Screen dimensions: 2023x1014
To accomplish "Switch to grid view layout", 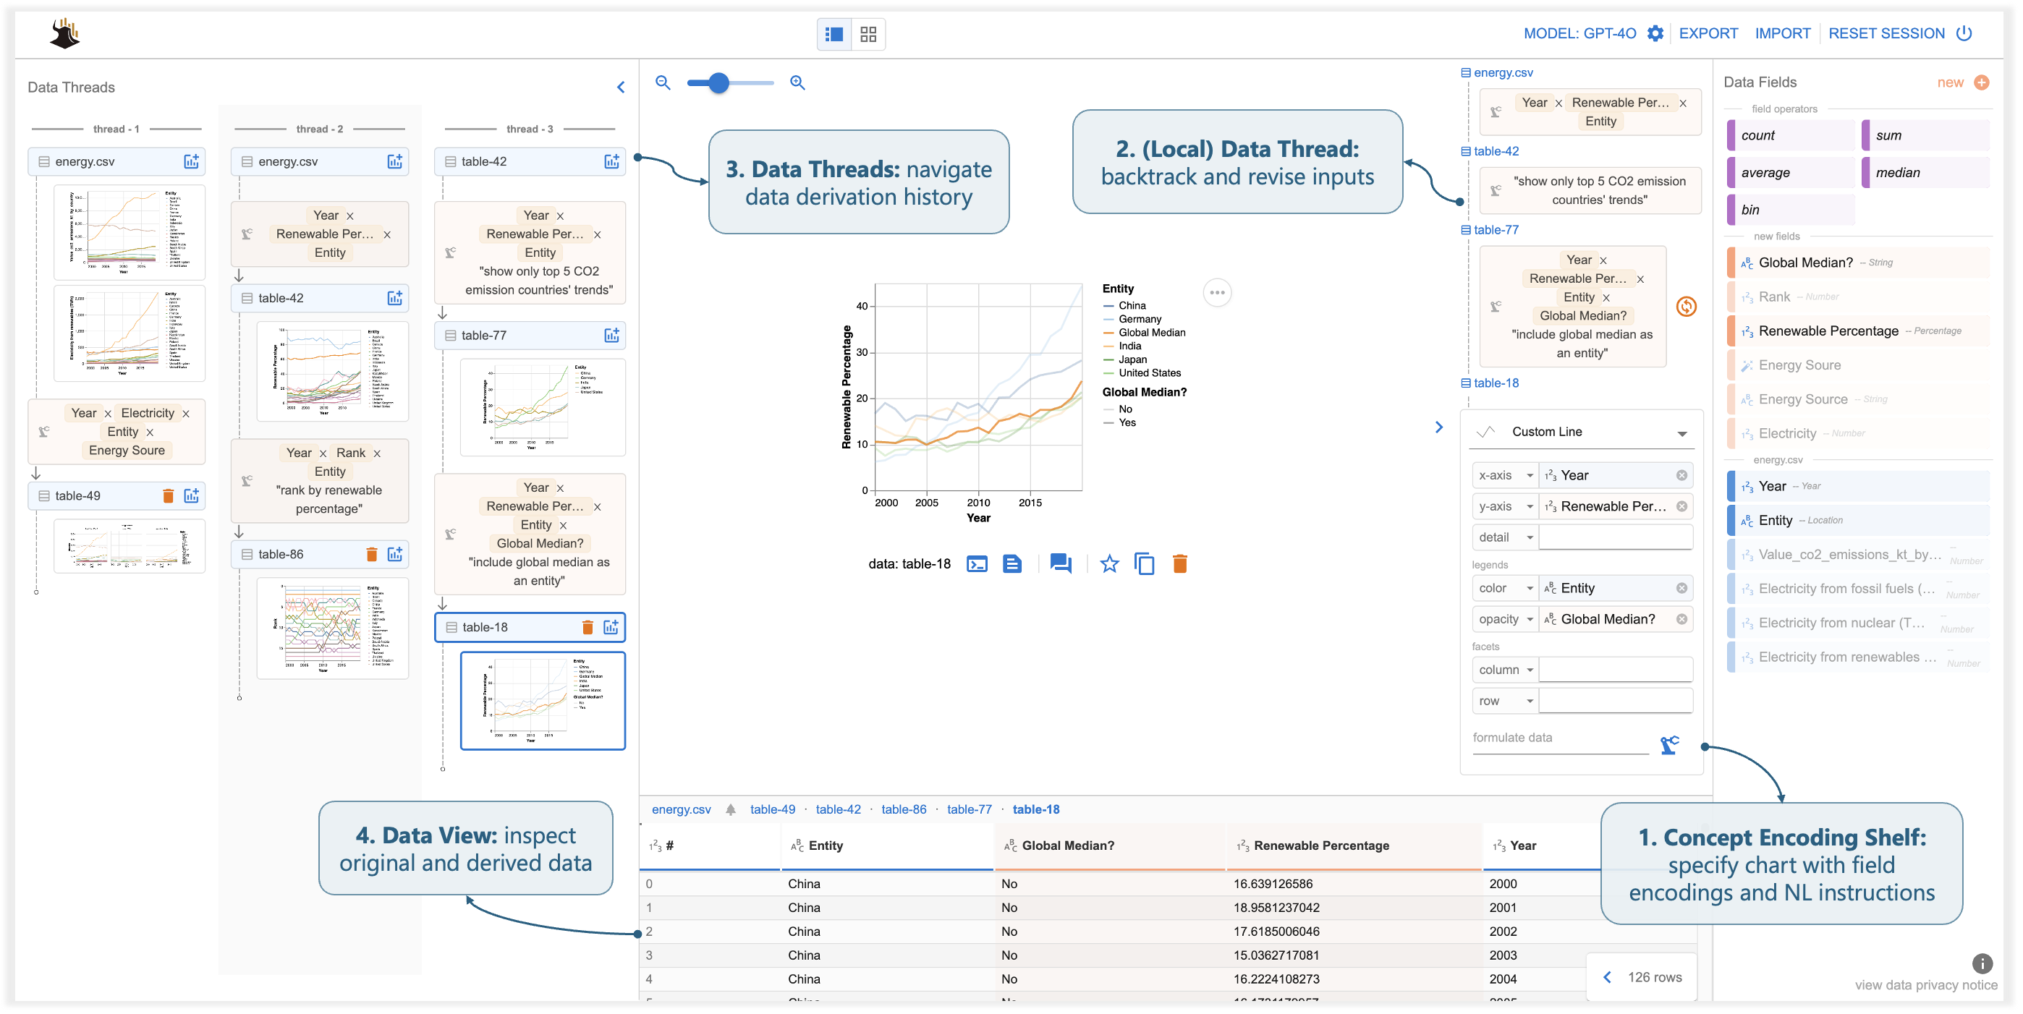I will point(867,34).
